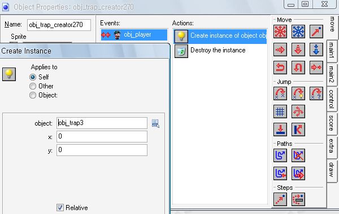Switch to the control tab
This screenshot has width=339, height=214.
coord(332,99)
